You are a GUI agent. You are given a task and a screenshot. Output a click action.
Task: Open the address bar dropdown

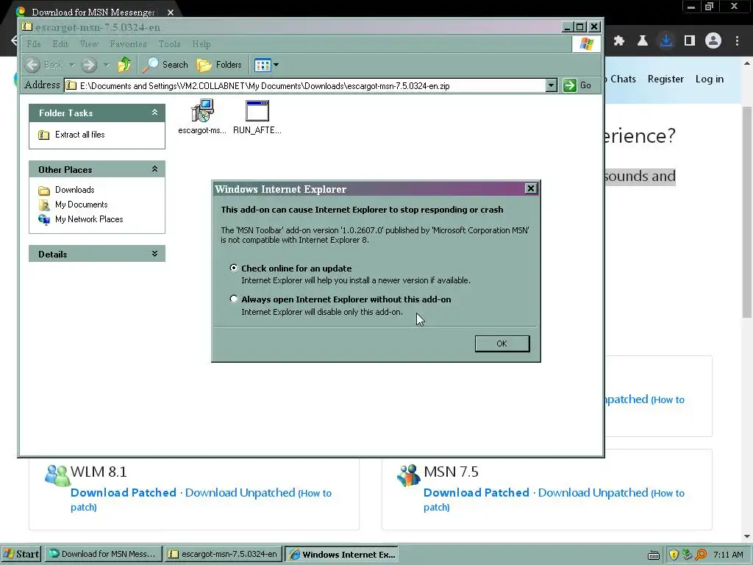pyautogui.click(x=552, y=85)
